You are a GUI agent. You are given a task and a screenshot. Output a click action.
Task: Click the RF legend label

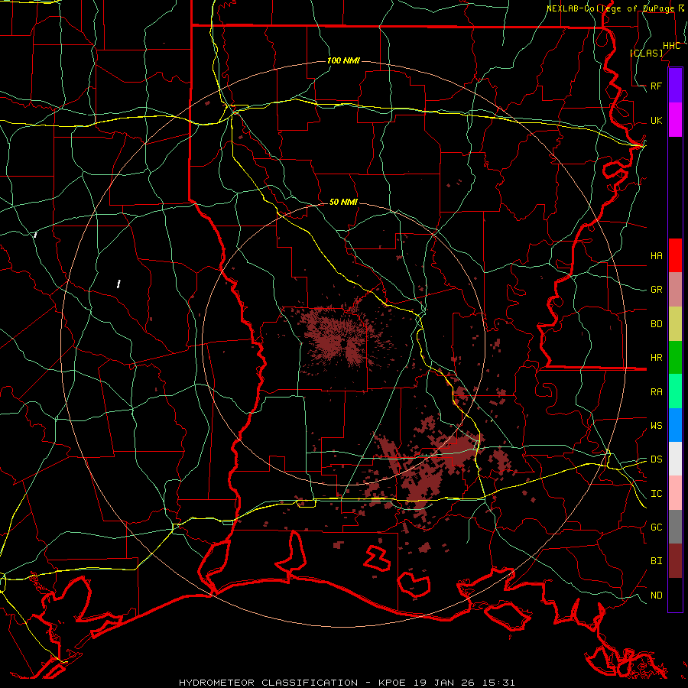656,86
